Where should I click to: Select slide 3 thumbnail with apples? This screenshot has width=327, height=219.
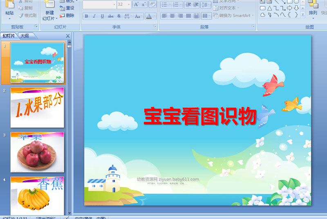click(x=37, y=152)
